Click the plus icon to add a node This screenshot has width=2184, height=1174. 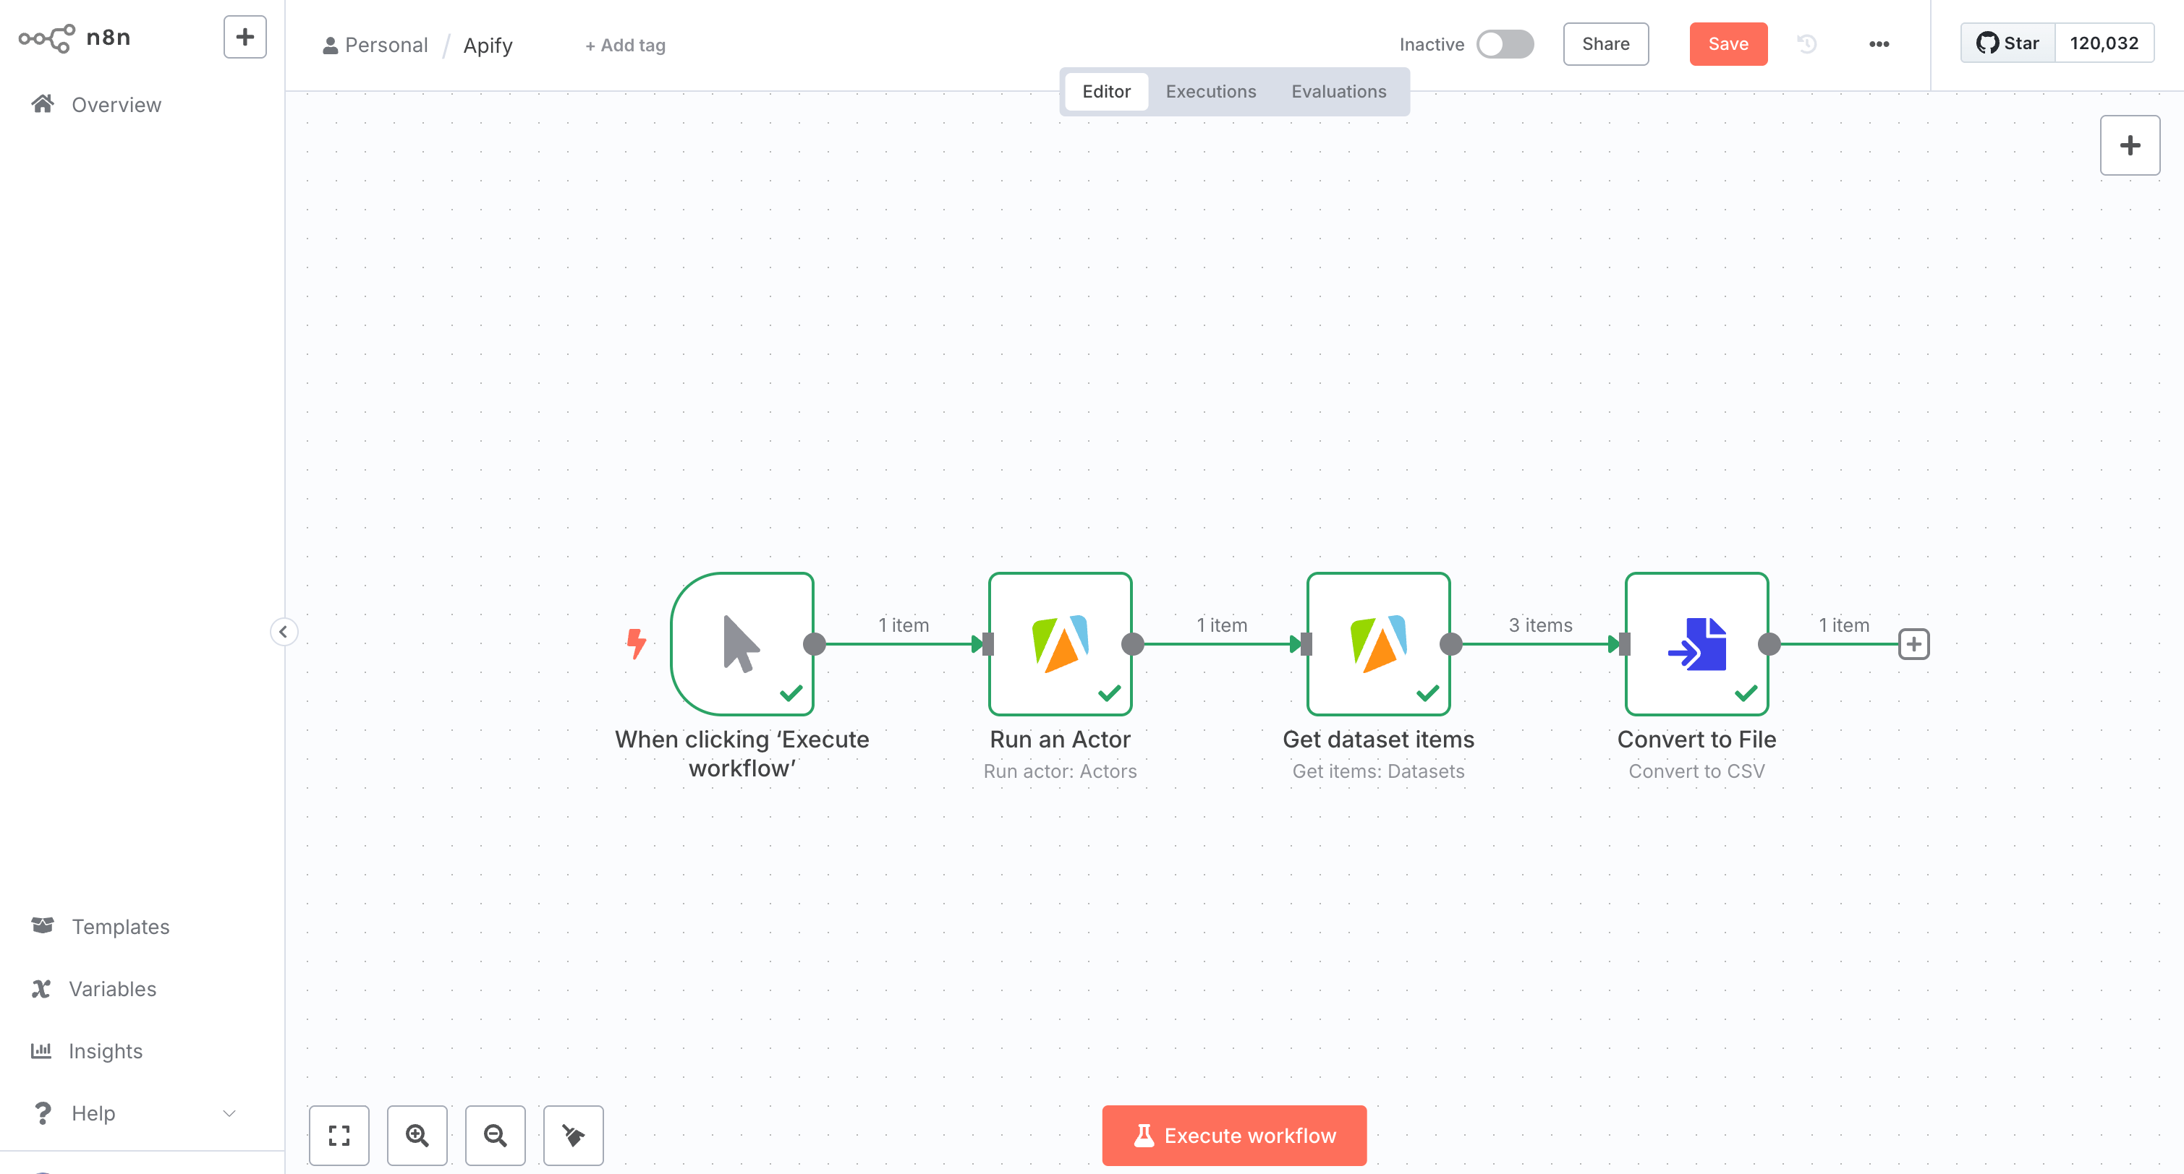[x=2129, y=145]
